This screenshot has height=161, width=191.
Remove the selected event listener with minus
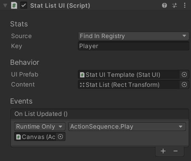tap(176, 151)
